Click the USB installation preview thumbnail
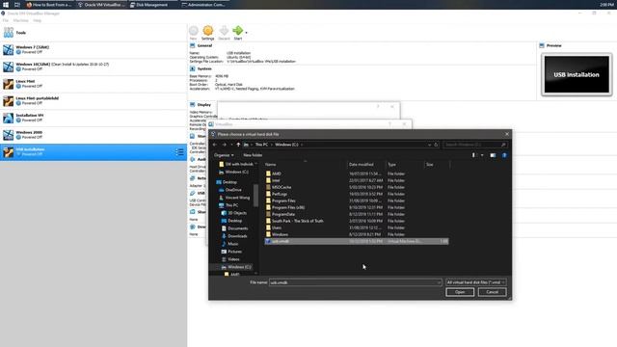Image resolution: width=617 pixels, height=347 pixels. coord(577,74)
